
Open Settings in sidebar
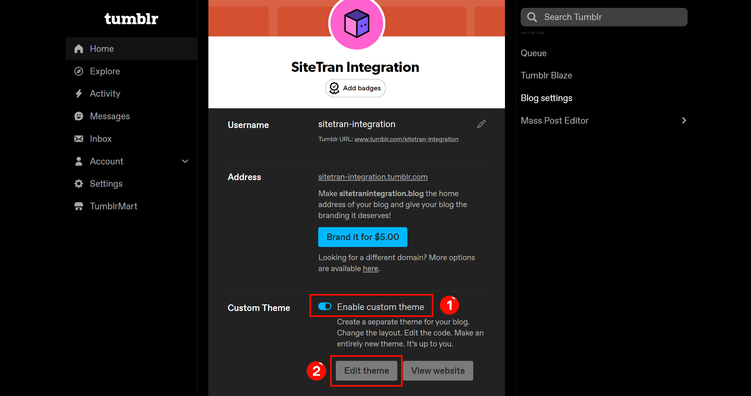[x=131, y=184]
